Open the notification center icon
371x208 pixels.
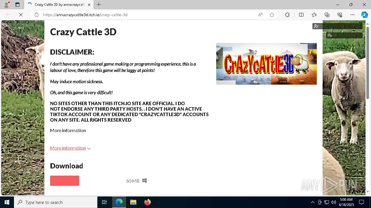(x=362, y=202)
